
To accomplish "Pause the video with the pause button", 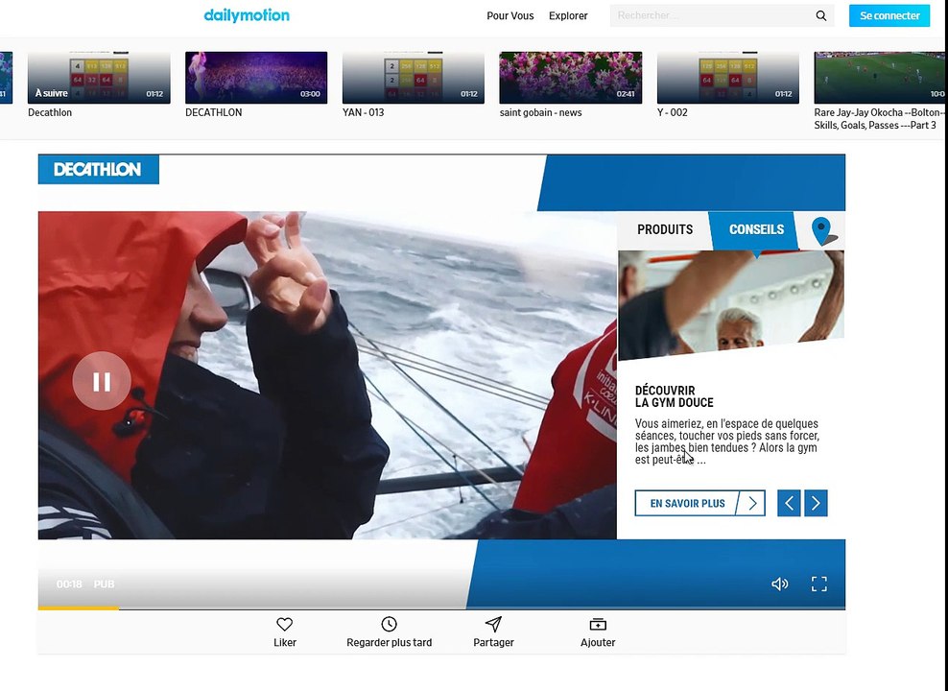I will 102,381.
